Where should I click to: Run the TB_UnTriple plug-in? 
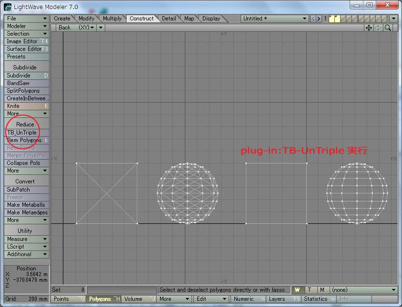point(27,133)
